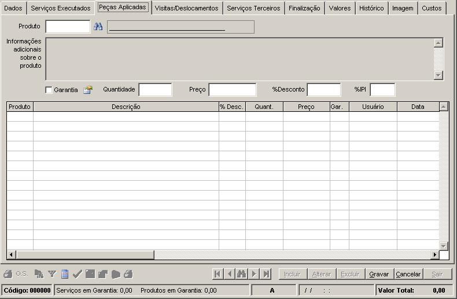Click the % Desc. column header

click(232, 107)
